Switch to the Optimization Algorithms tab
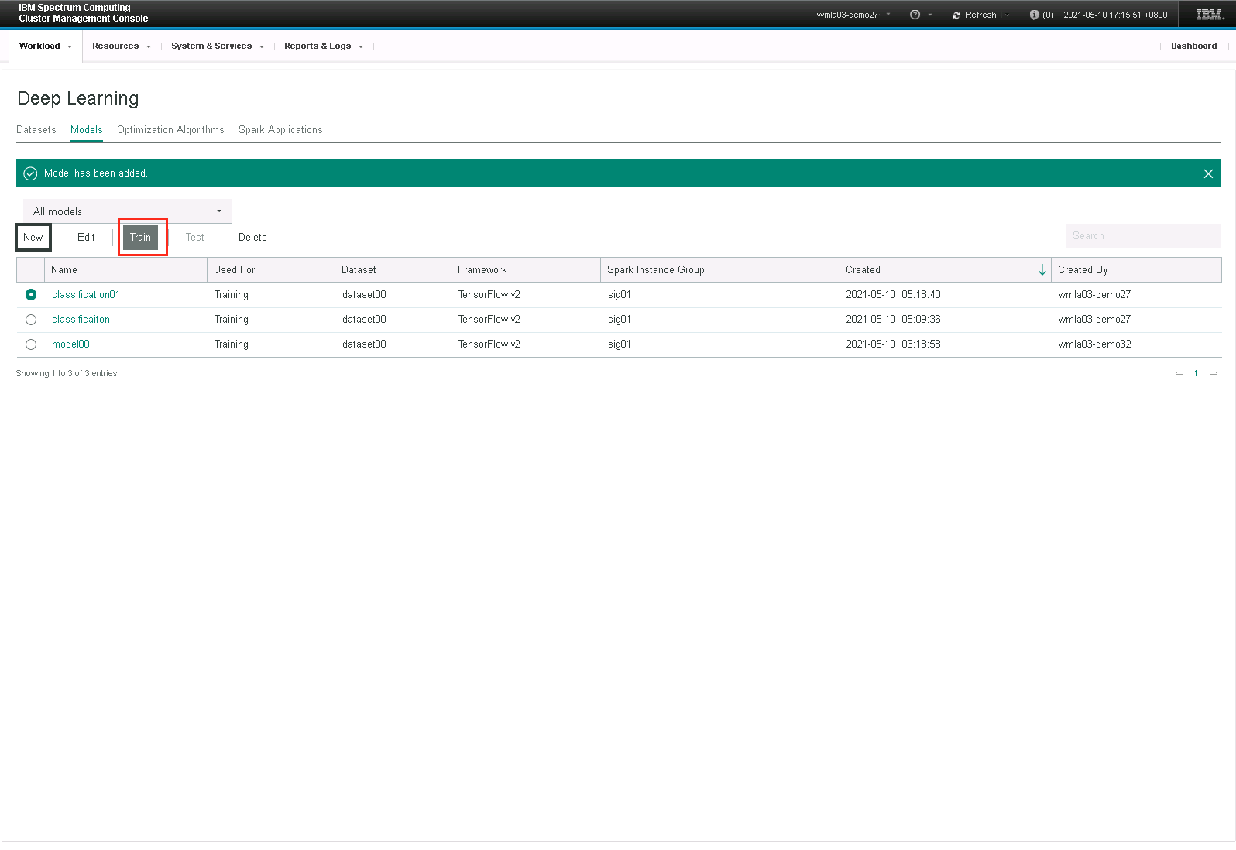The image size is (1236, 850). pos(170,129)
